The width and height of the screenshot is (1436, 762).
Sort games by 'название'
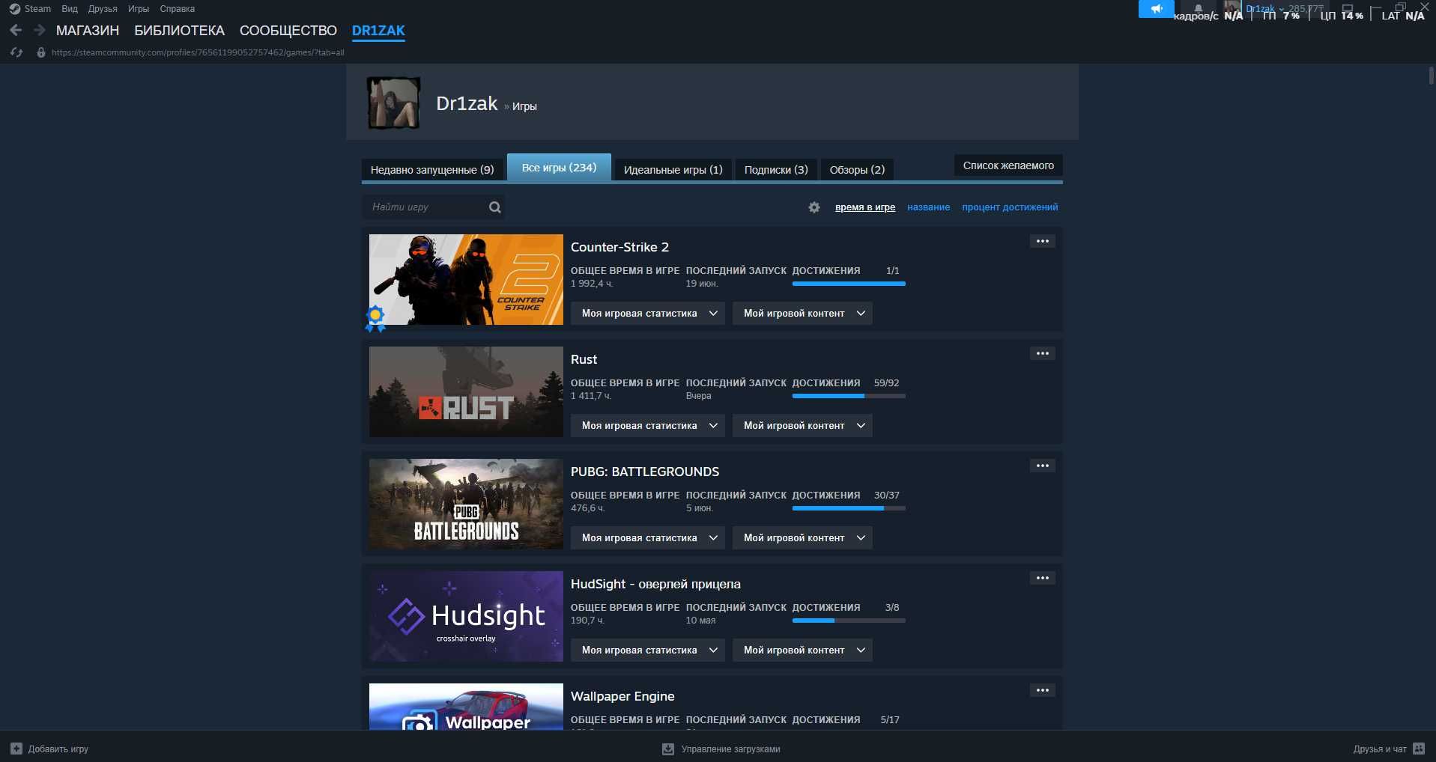929,207
